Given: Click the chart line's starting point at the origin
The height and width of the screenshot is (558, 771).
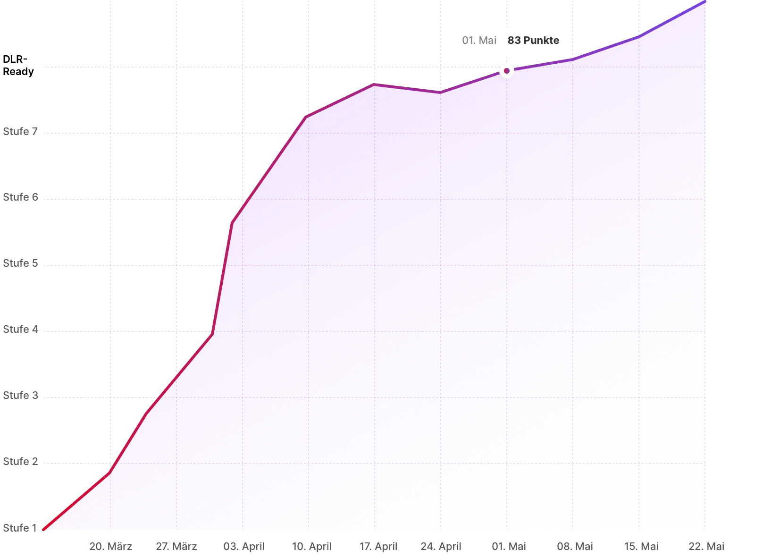Looking at the screenshot, I should pos(43,530).
